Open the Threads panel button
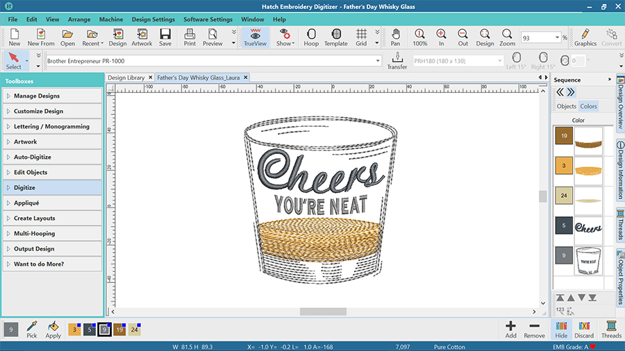 (611, 329)
